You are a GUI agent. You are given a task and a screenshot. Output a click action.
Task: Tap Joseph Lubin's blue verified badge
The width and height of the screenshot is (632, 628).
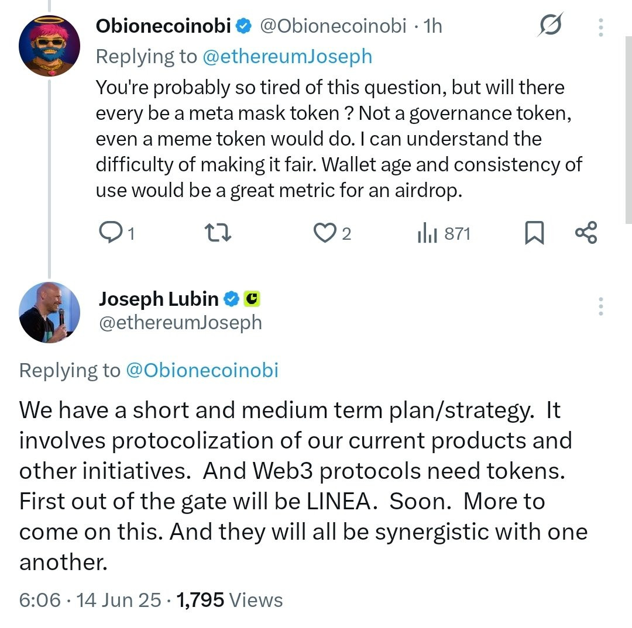click(231, 299)
